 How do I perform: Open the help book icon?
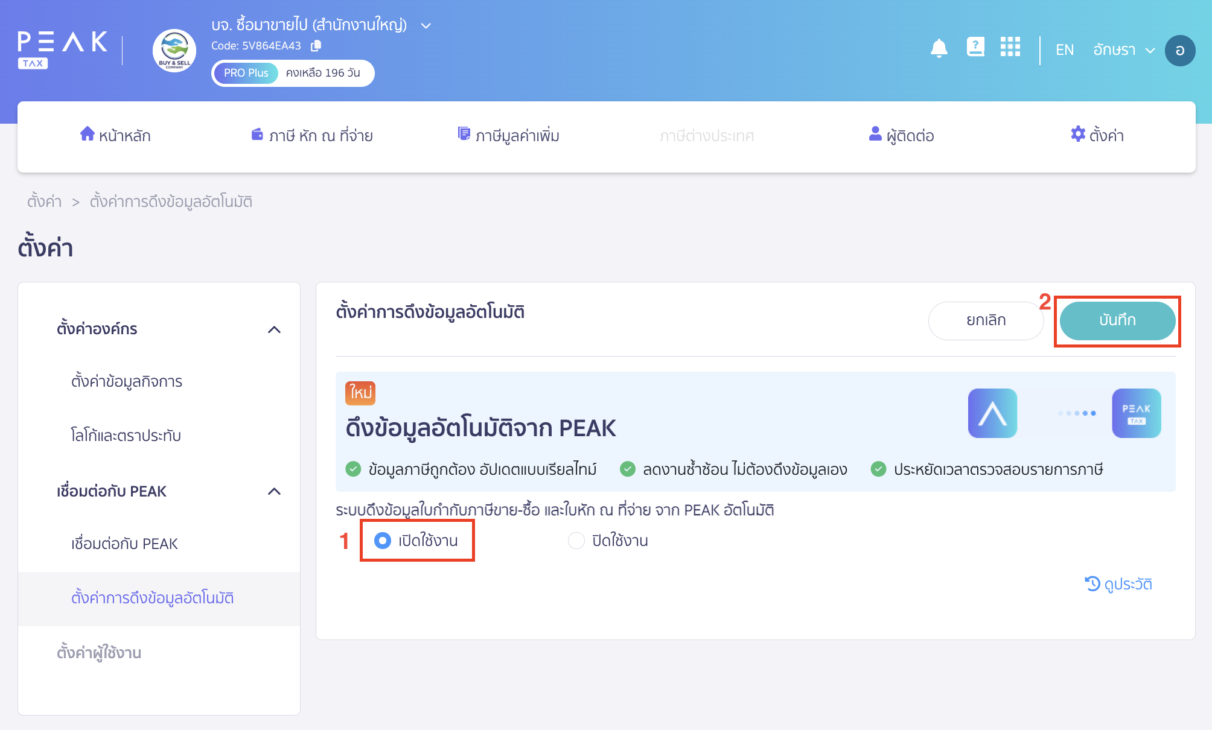point(975,47)
